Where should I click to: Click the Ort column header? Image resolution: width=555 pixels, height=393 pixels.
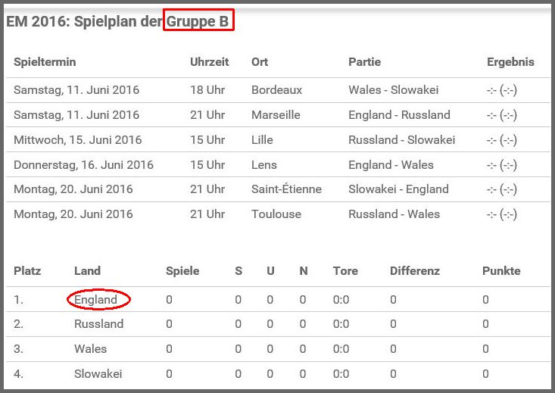point(260,62)
